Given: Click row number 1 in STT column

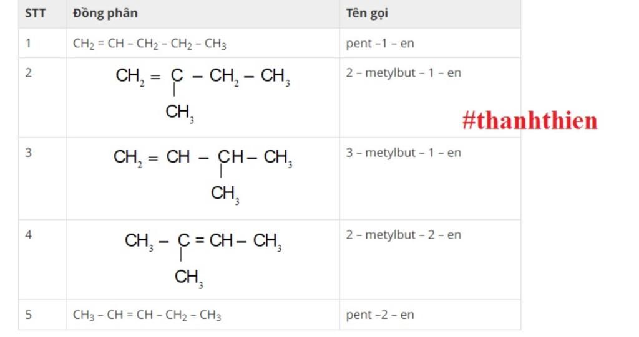Looking at the screenshot, I should (28, 43).
